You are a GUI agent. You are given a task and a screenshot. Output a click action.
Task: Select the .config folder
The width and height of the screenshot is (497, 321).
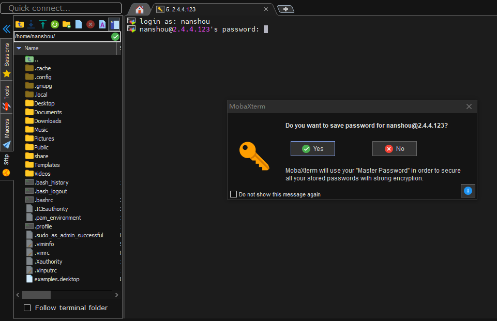click(x=38, y=77)
